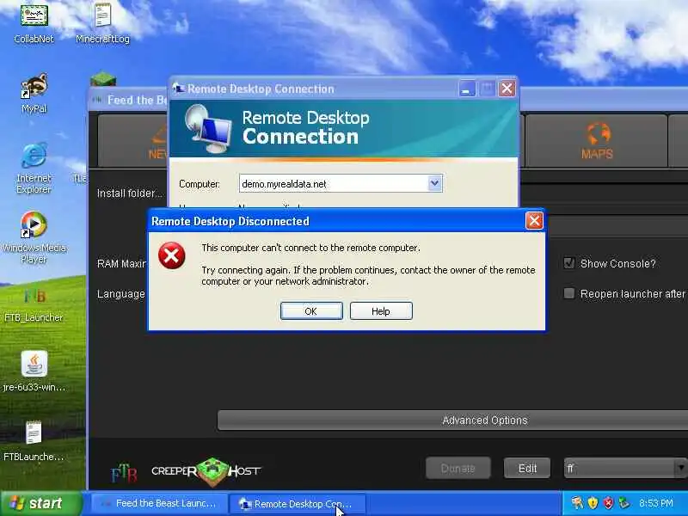Open the profile dropdown showing ff
The image size is (688, 516).
(x=626, y=468)
